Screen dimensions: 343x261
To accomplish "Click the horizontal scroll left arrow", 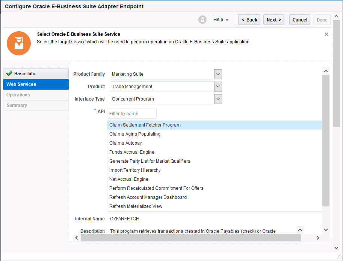I will [x=77, y=238].
